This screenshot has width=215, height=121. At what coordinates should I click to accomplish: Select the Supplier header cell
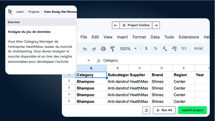139,75
